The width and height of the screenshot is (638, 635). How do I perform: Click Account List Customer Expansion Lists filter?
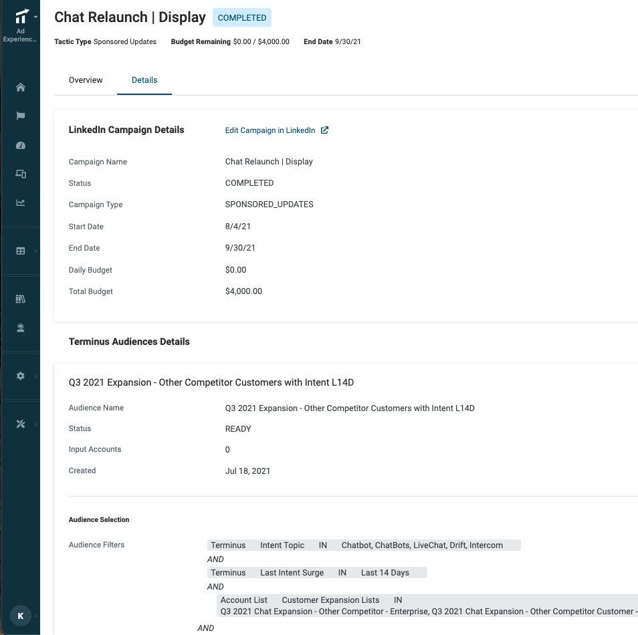(x=427, y=606)
